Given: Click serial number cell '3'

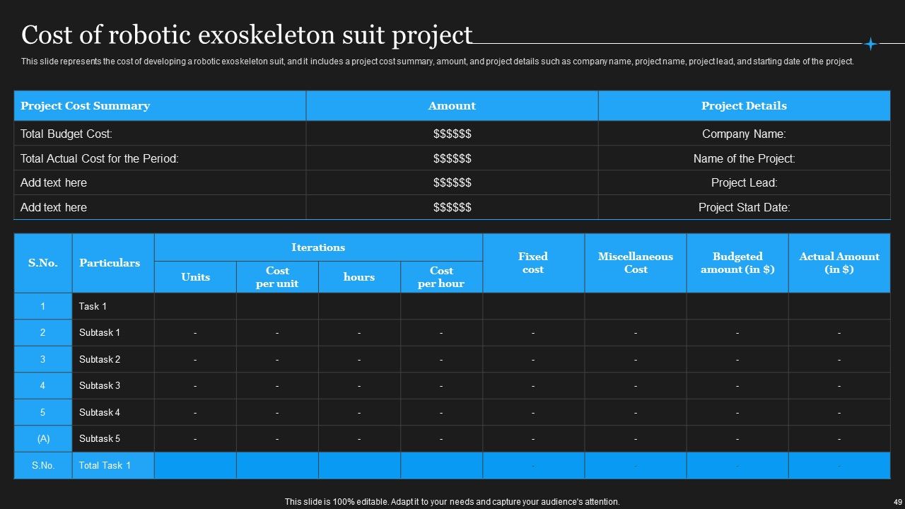Looking at the screenshot, I should [43, 359].
